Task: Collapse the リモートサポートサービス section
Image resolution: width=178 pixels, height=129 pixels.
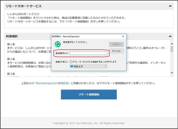Action: click(170, 6)
